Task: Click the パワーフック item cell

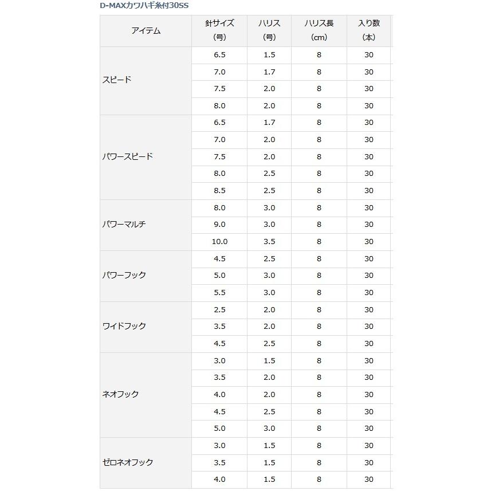Action: (146, 276)
